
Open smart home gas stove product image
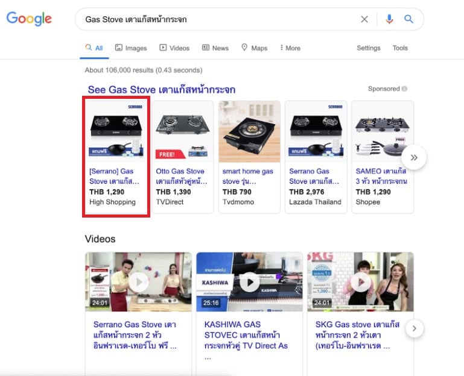tap(249, 131)
